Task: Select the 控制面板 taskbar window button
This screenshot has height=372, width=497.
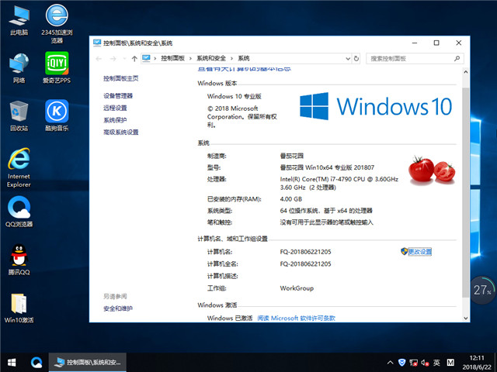Action: [x=88, y=363]
